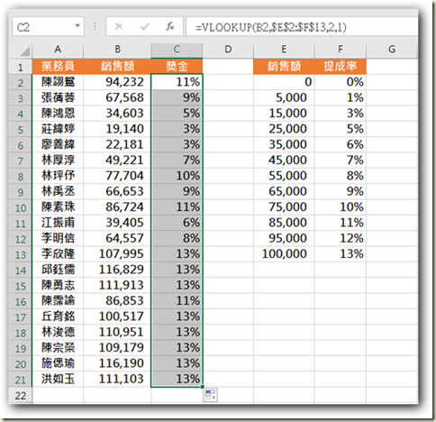This screenshot has width=436, height=422.
Task: Select column A header
Action: [x=58, y=50]
